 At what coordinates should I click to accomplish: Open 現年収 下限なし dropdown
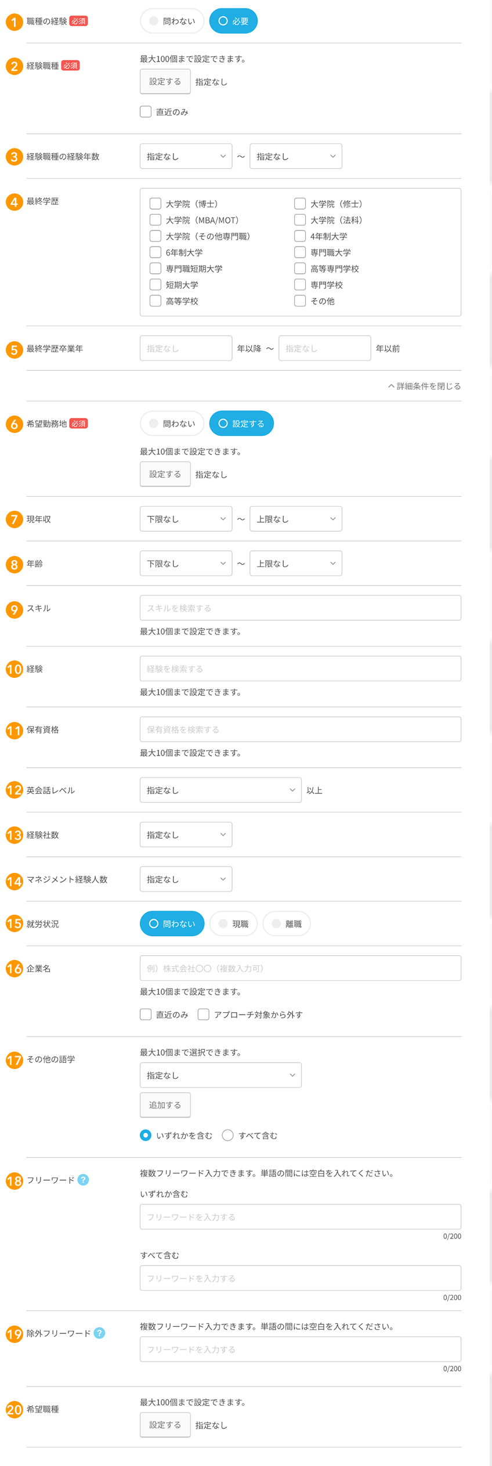coord(186,519)
